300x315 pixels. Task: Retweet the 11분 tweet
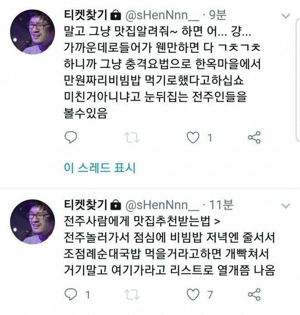coord(132,295)
